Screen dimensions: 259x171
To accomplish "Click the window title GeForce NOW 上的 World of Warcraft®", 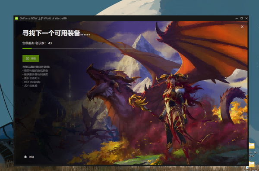I will coord(43,18).
